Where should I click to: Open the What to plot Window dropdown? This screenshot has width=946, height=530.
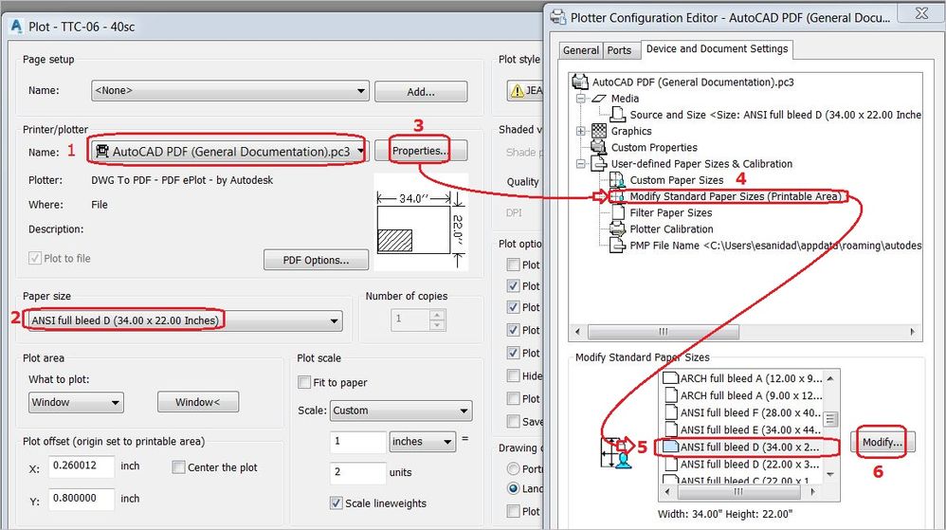click(x=76, y=402)
